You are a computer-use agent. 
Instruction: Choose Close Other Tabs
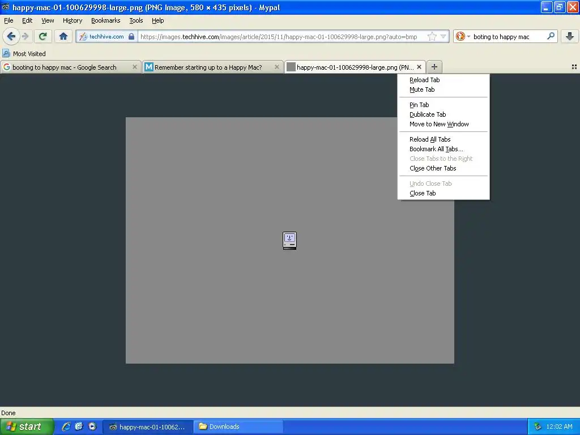click(443, 168)
